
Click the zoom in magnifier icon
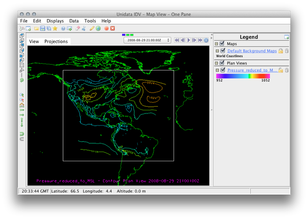pyautogui.click(x=22, y=94)
